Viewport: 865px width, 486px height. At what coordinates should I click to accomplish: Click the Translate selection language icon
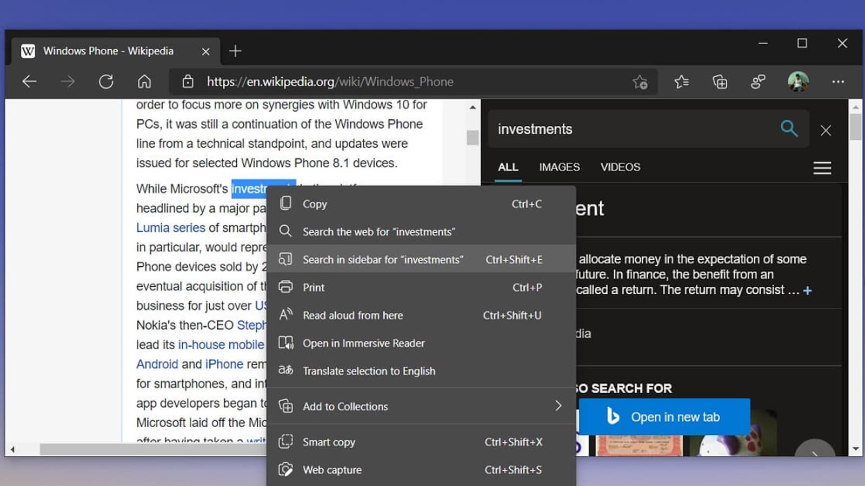(x=285, y=370)
